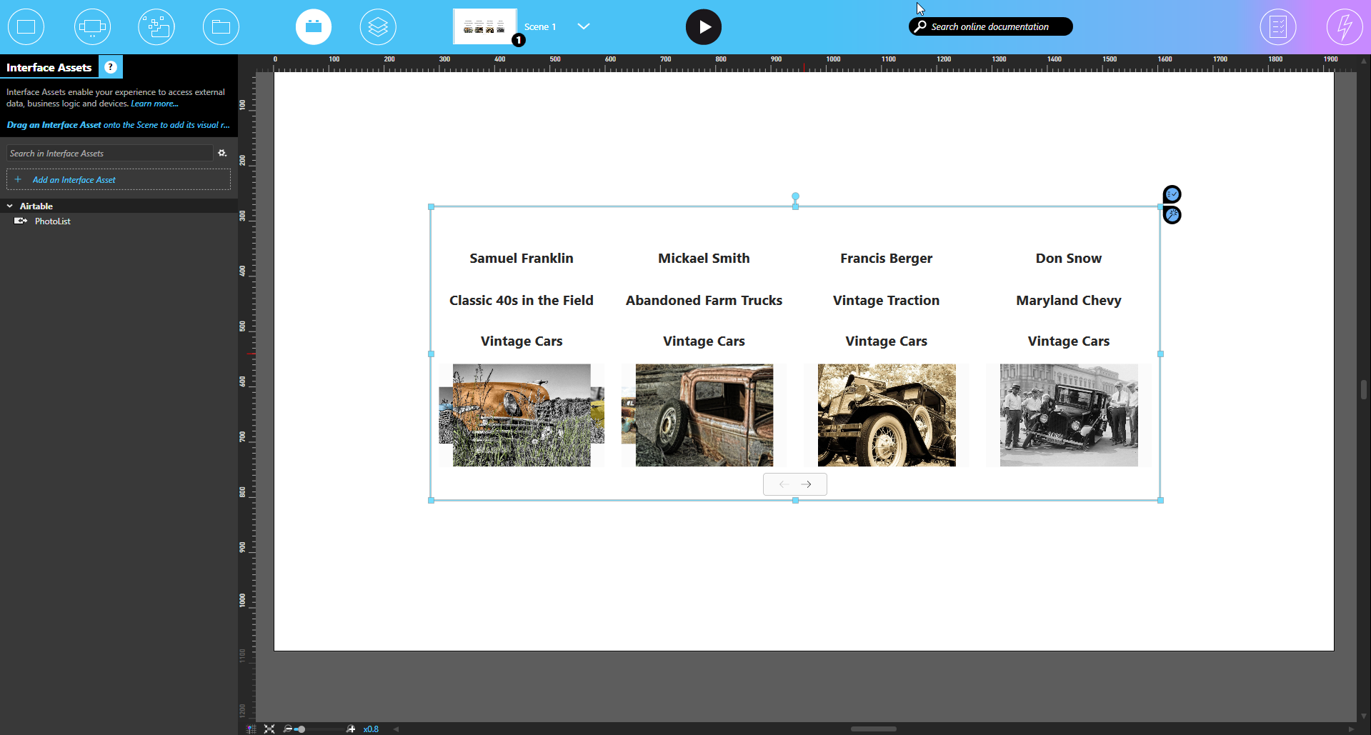Click the Content Library folder icon
1371x735 pixels.
(x=221, y=27)
